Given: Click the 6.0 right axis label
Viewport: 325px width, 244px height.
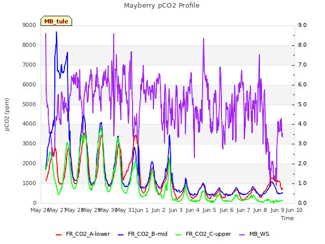Looking at the screenshot, I should (x=302, y=85).
